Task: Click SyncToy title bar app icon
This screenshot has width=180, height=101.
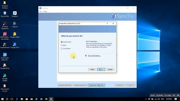Action: (x=40, y=8)
